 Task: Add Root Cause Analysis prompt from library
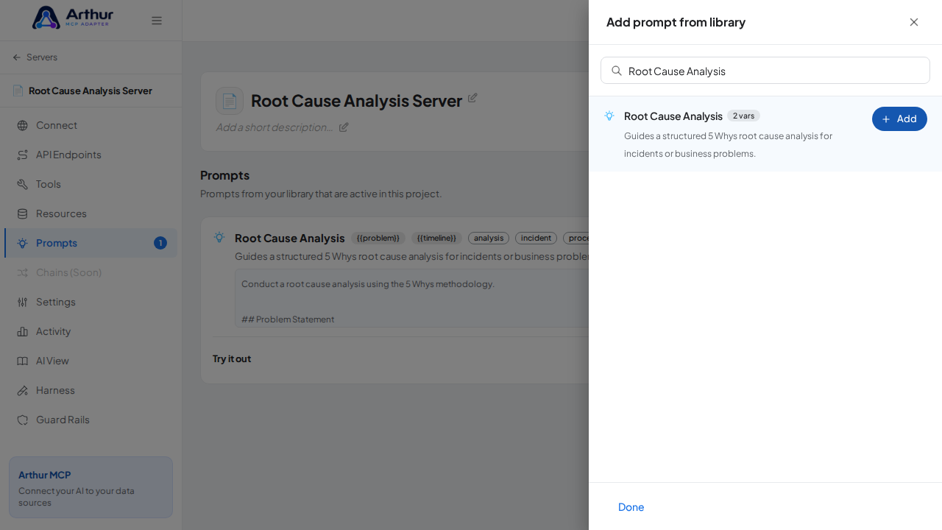point(899,119)
